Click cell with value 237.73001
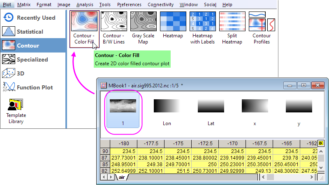This screenshot has height=185, width=329. pyautogui.click(x=124, y=158)
